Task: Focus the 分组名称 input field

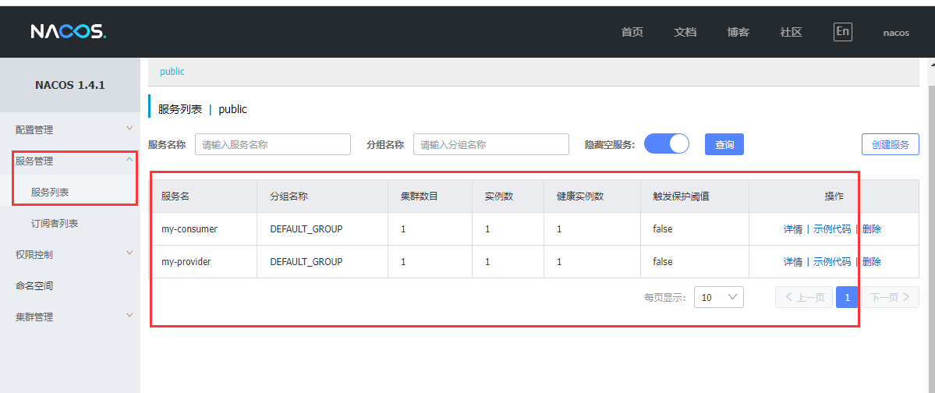Action: (x=491, y=144)
